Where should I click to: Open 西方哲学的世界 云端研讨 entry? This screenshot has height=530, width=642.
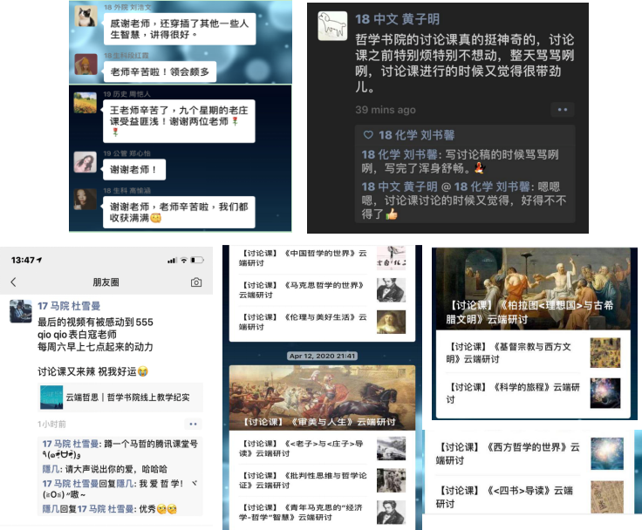529,453
